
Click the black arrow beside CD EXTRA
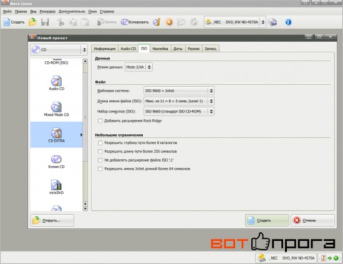point(81,135)
